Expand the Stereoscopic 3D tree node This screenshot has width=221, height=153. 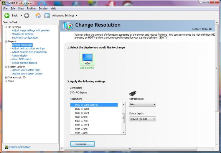point(6,77)
